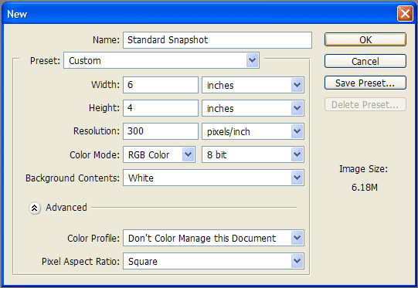Click the Width value field
This screenshot has height=288, width=418.
click(x=161, y=85)
